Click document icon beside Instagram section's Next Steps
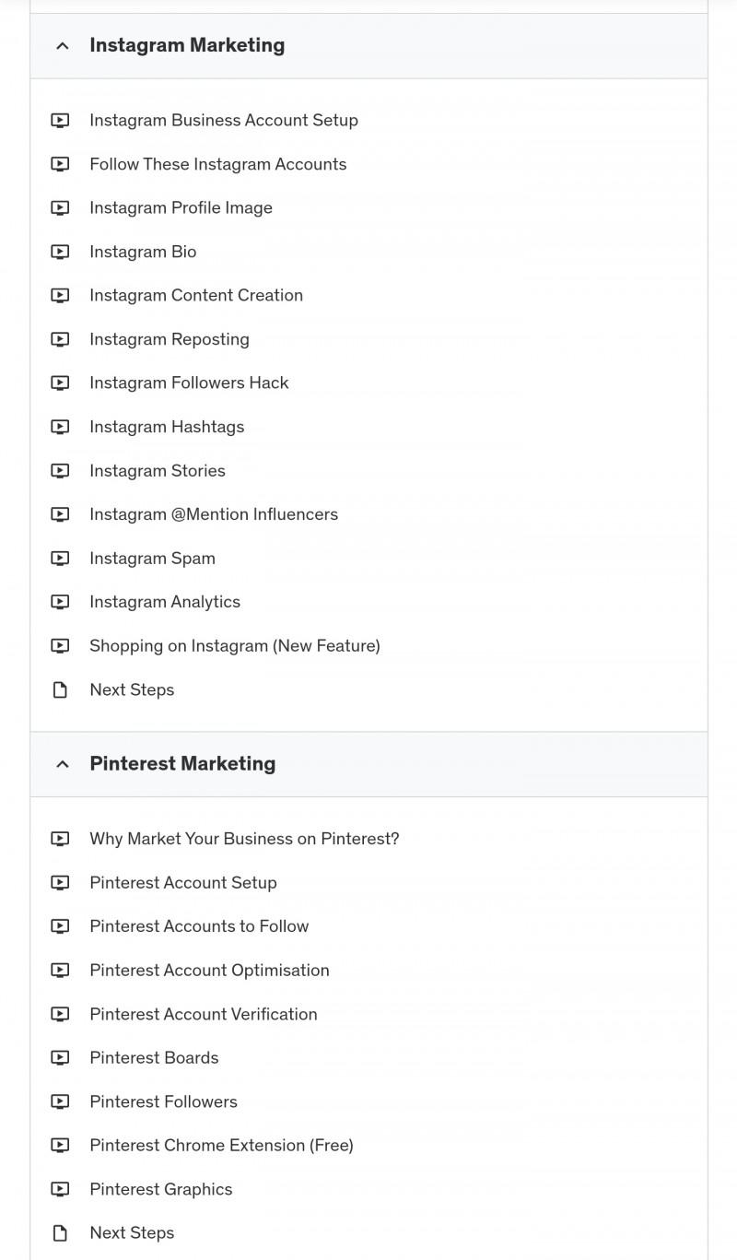 [x=60, y=689]
